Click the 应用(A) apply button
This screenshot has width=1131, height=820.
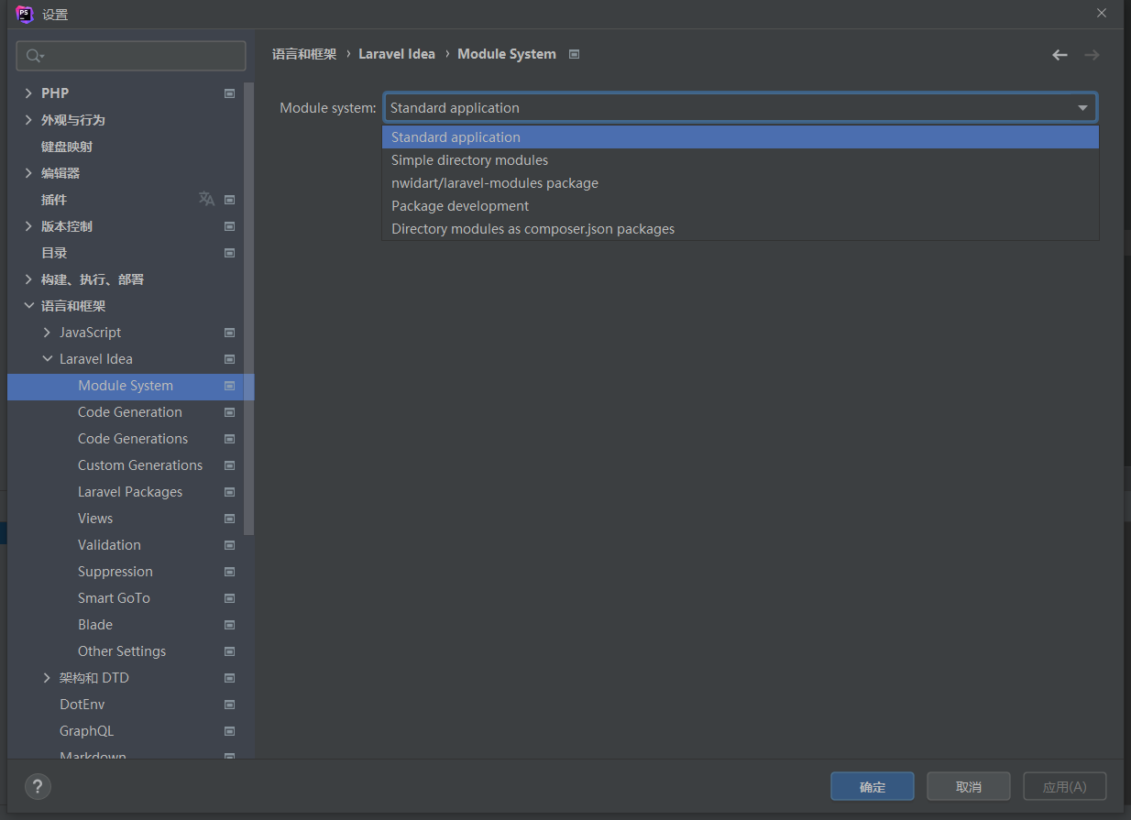pos(1065,786)
